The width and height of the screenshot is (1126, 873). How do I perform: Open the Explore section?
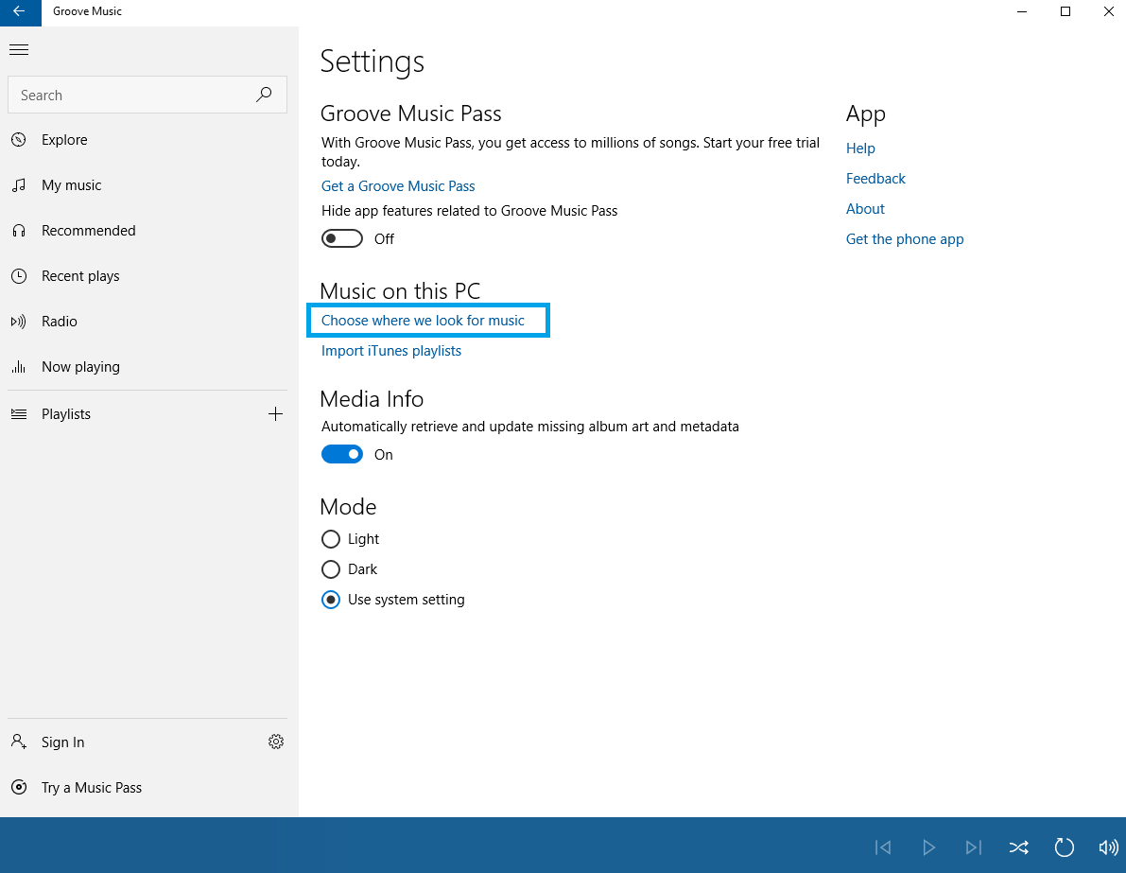(x=63, y=139)
